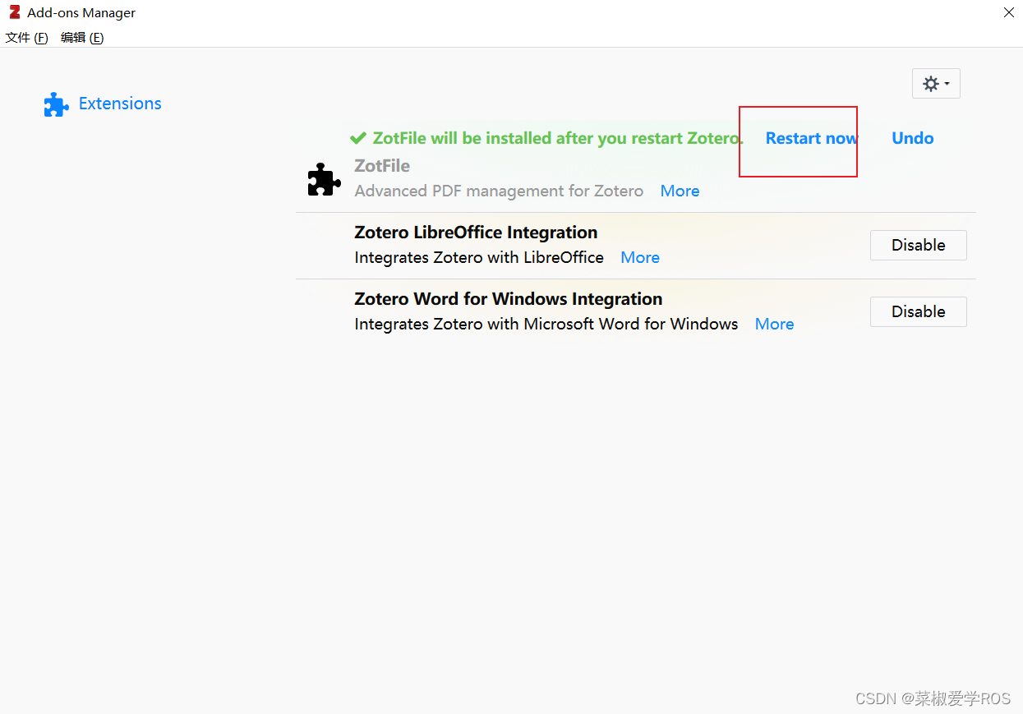Click 'Integrates Zotero with LibreOffice' description
The width and height of the screenshot is (1023, 714).
479,257
